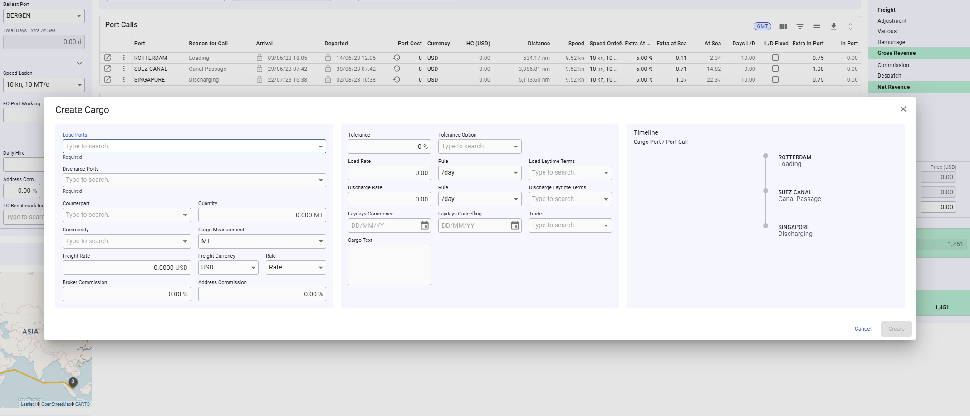
Task: Click the arrival lock icon for ROTTERDAM
Action: (x=260, y=58)
